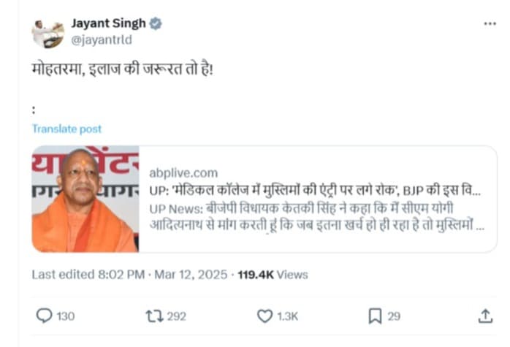This screenshot has height=347, width=510.
Task: Open the three-dot more options menu
Action: 490,24
